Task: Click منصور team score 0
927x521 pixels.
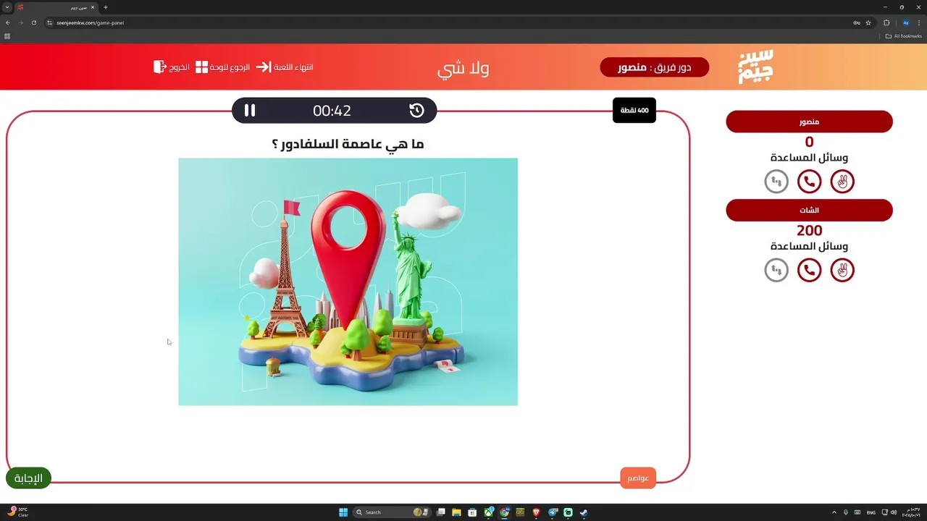Action: (809, 142)
